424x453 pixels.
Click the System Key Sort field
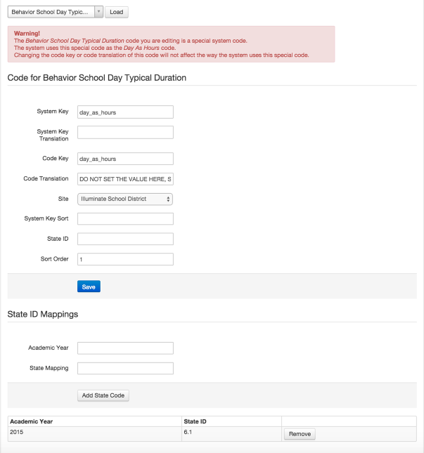click(x=125, y=218)
